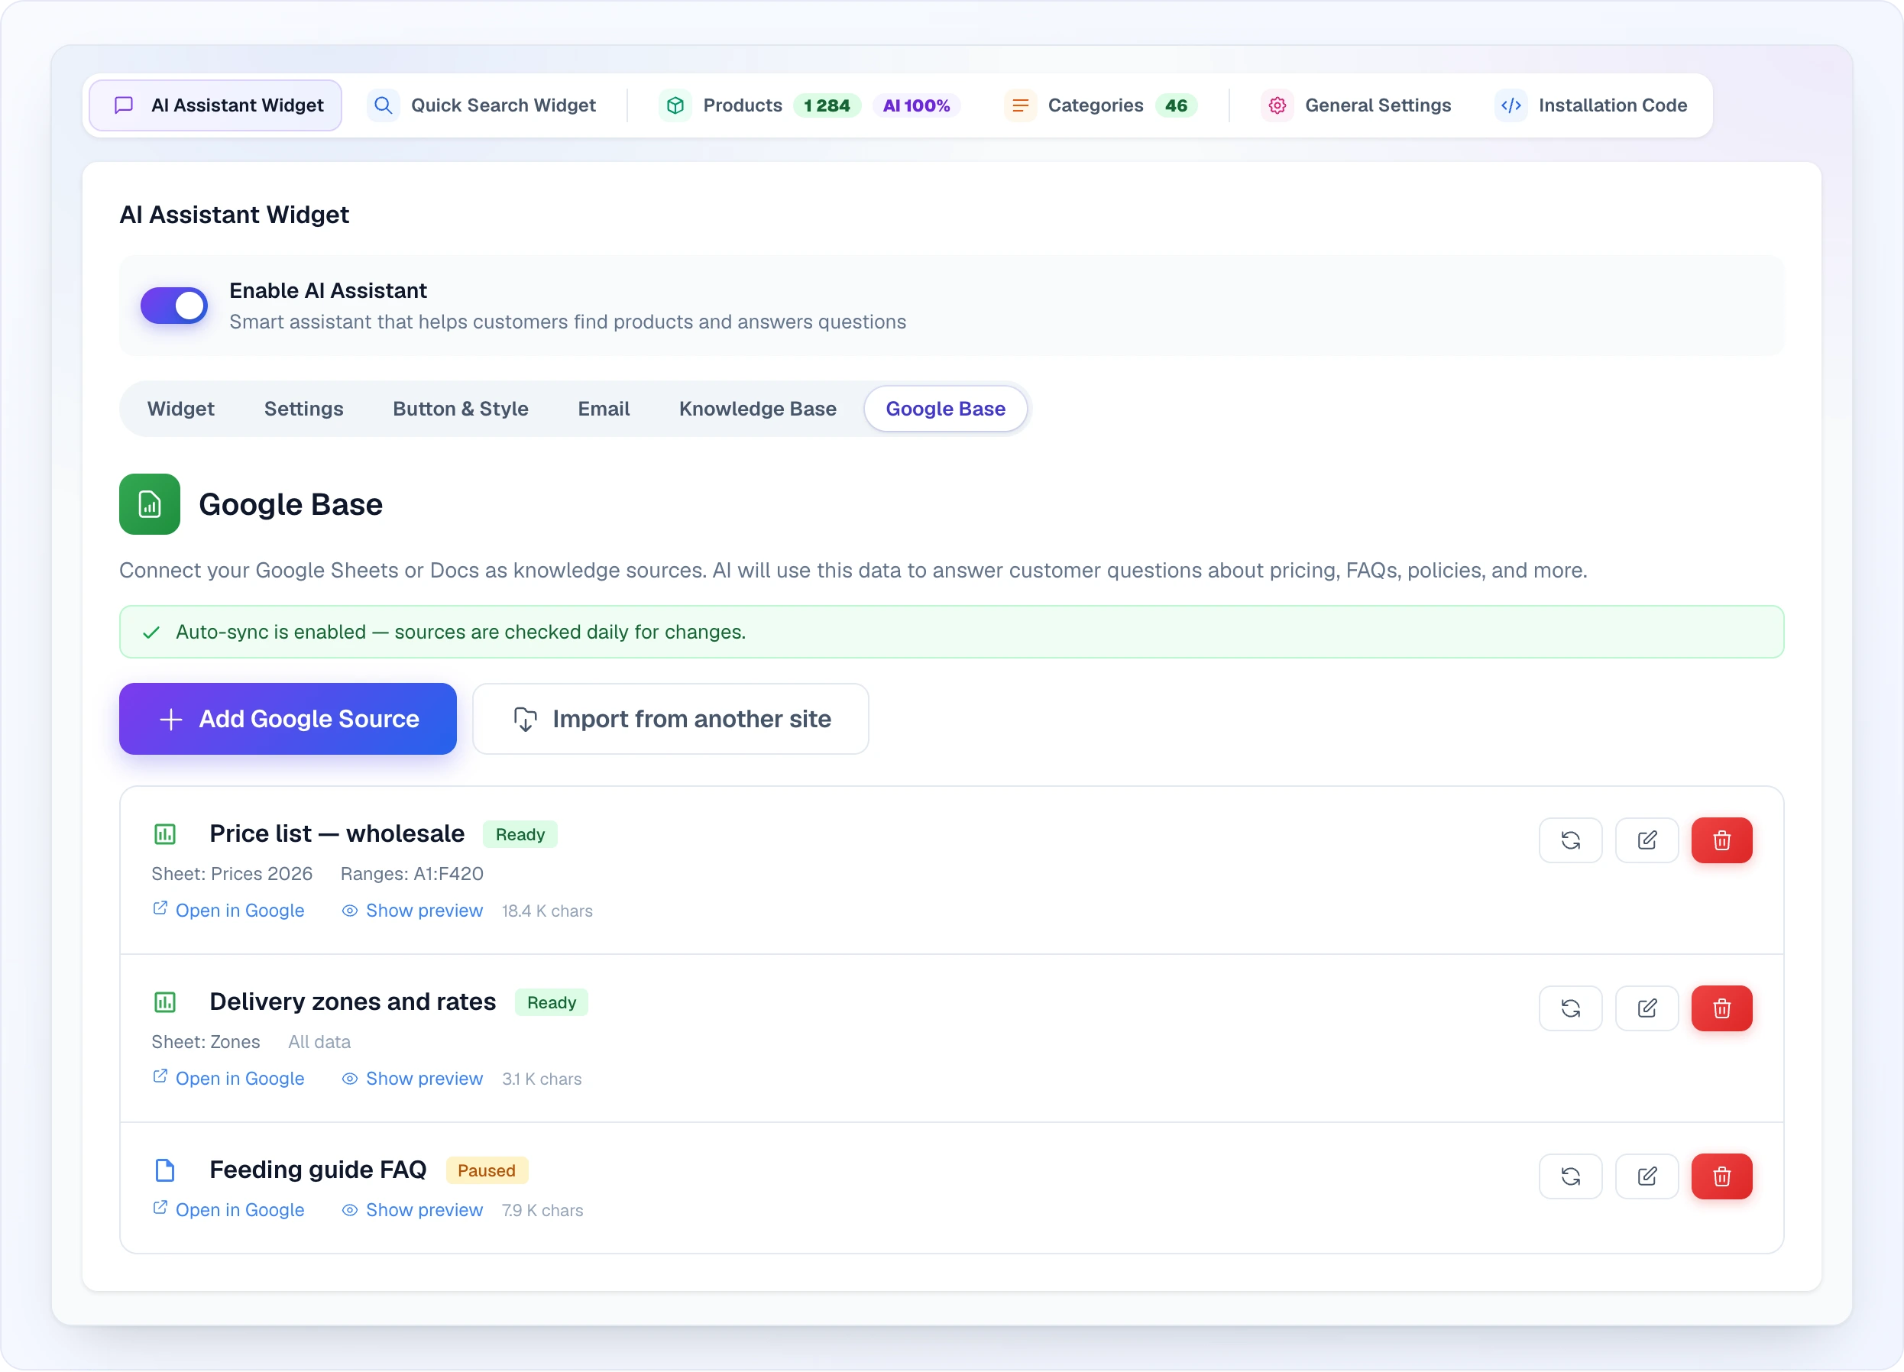Click the document icon beside Feeding guide FAQ

164,1170
